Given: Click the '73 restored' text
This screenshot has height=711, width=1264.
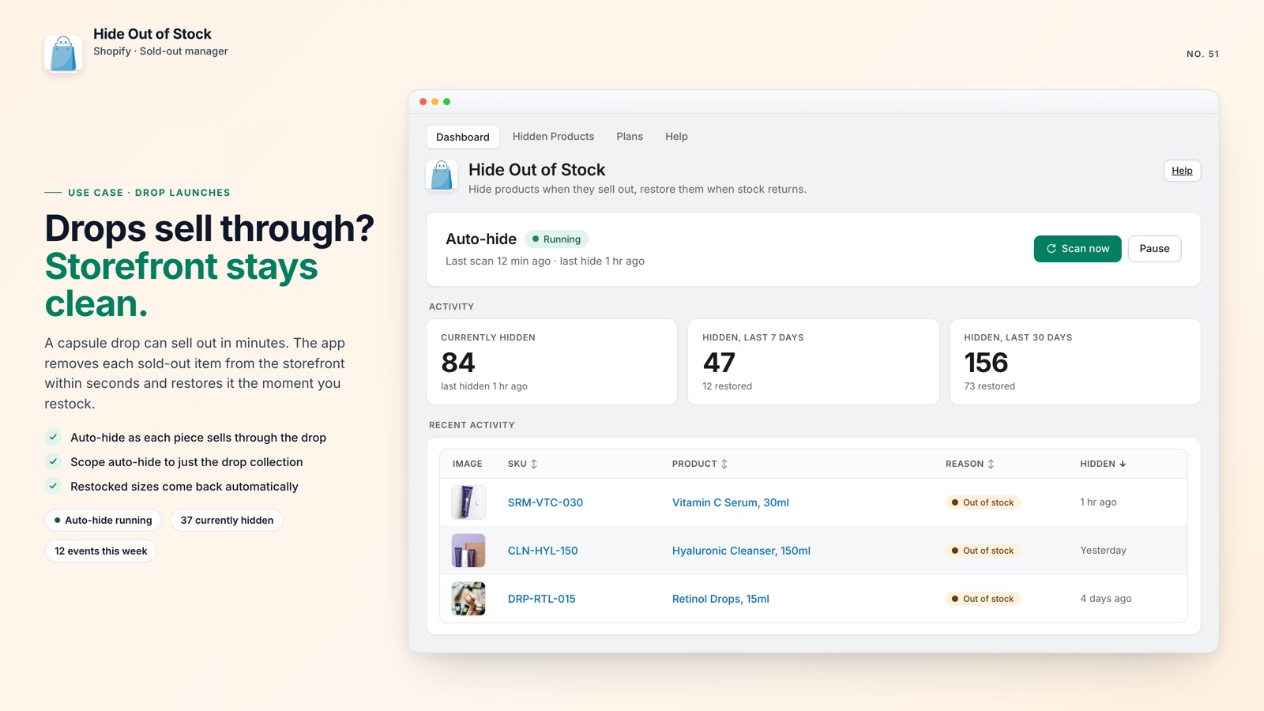Looking at the screenshot, I should 989,386.
